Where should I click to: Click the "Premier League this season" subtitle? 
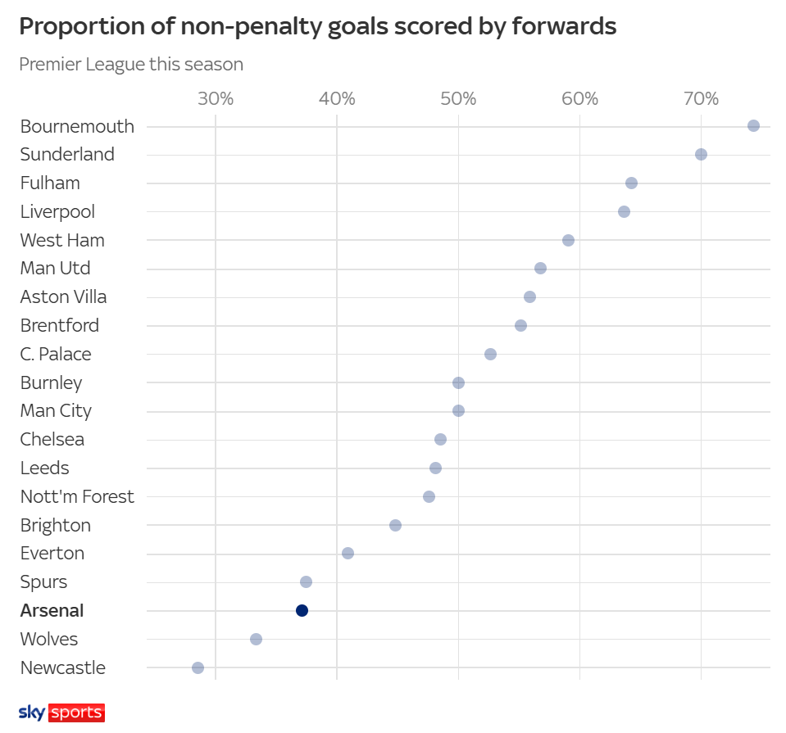[131, 64]
